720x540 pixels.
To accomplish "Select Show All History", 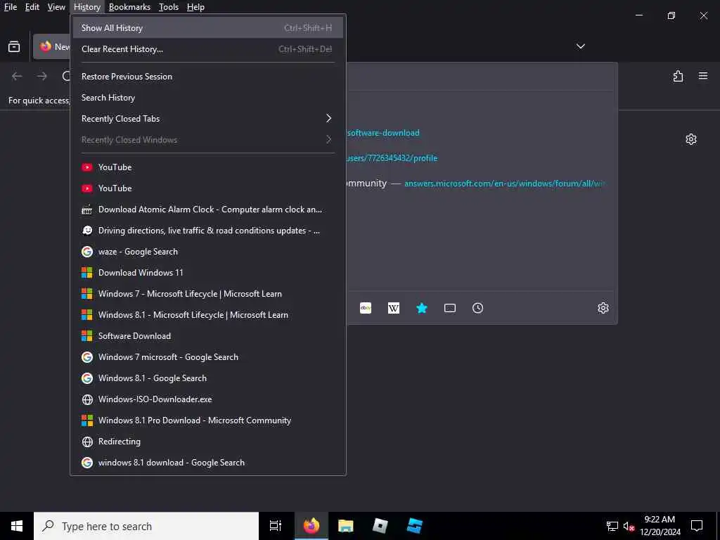I will pos(207,28).
